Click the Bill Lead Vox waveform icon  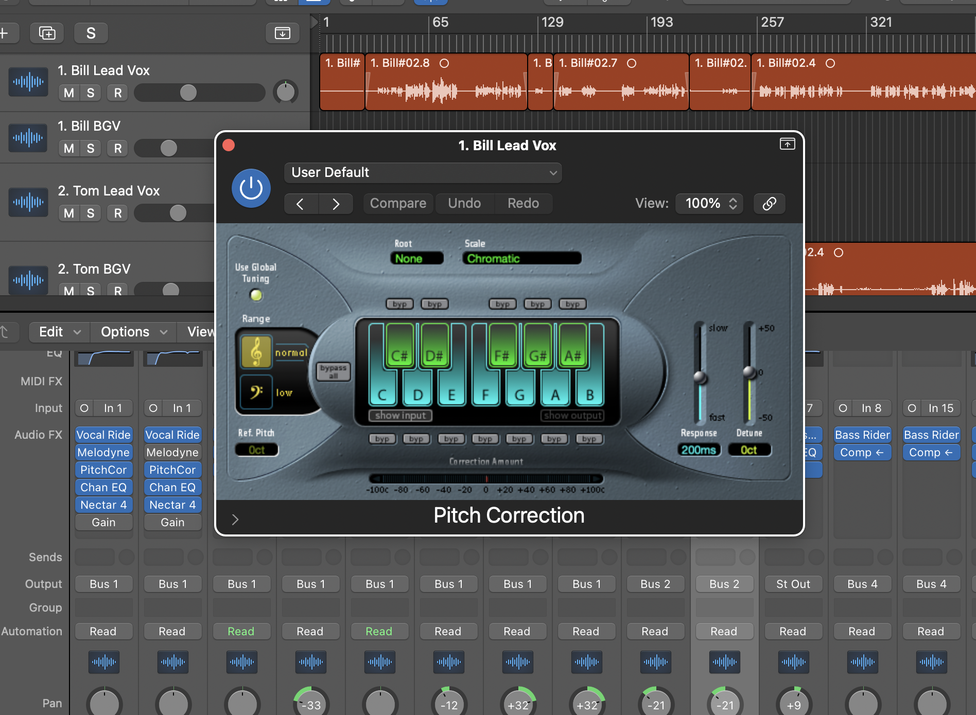(x=28, y=82)
